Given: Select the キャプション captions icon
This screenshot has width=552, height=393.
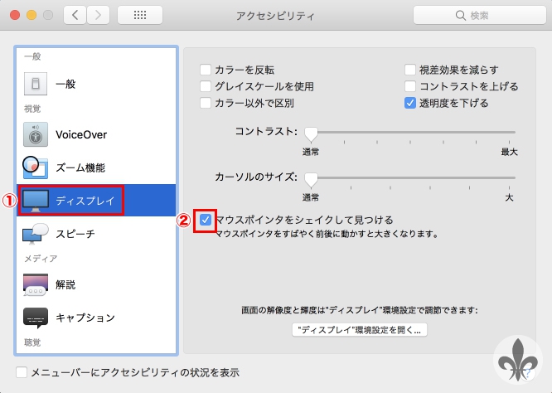Looking at the screenshot, I should coord(36,318).
